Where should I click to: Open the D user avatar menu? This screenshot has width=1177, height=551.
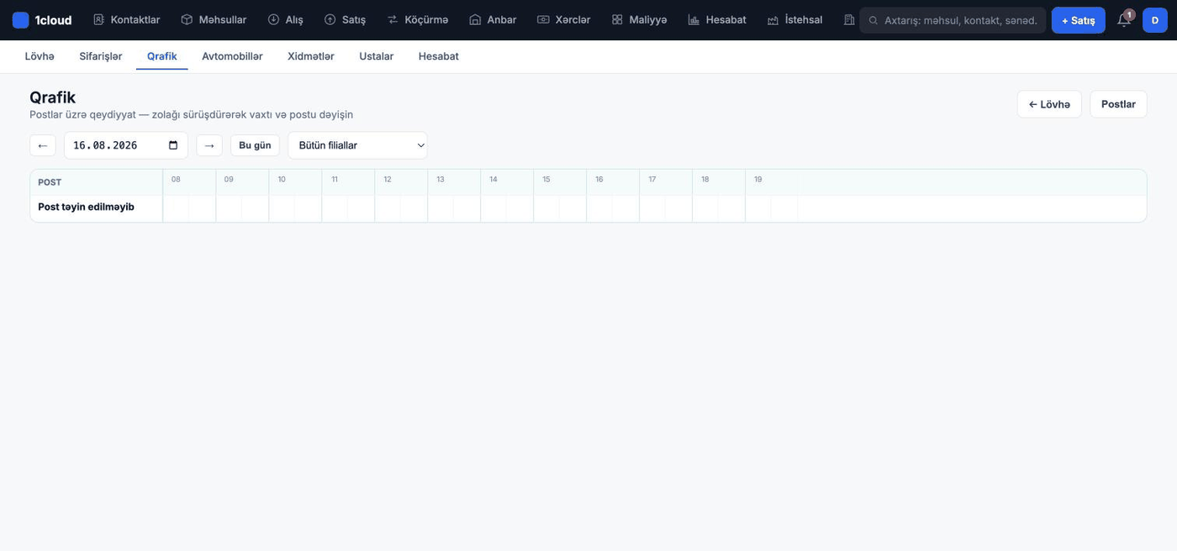1155,20
